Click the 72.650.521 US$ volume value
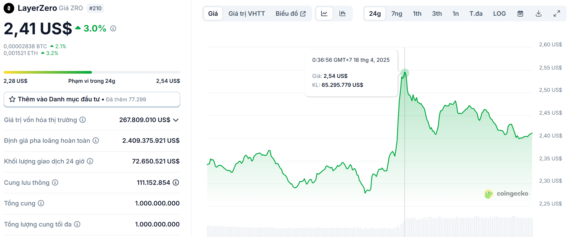 [x=156, y=161]
